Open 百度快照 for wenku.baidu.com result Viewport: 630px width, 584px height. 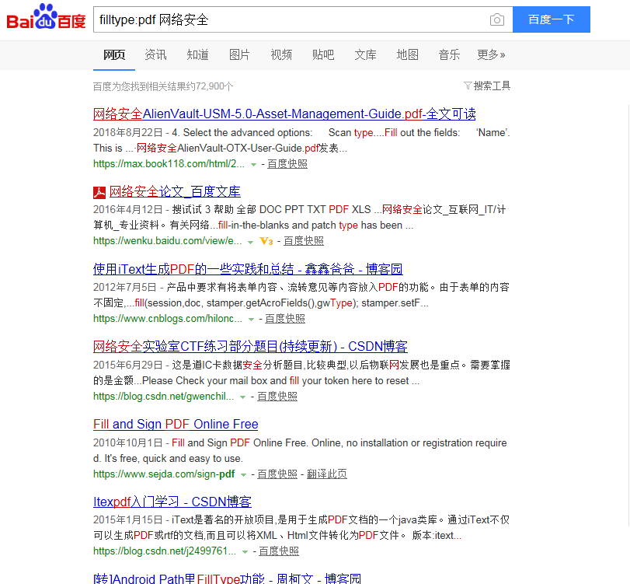(304, 241)
